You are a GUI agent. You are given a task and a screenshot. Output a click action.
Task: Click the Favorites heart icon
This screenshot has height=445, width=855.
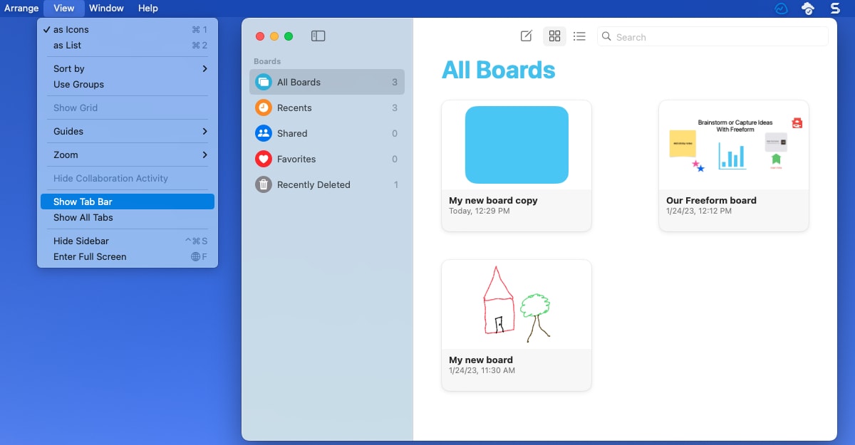(x=261, y=159)
